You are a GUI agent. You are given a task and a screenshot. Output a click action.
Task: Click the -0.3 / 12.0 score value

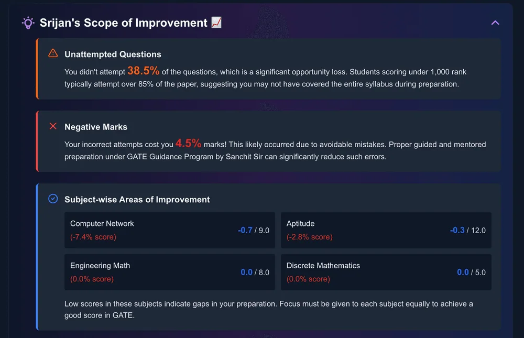(x=467, y=230)
